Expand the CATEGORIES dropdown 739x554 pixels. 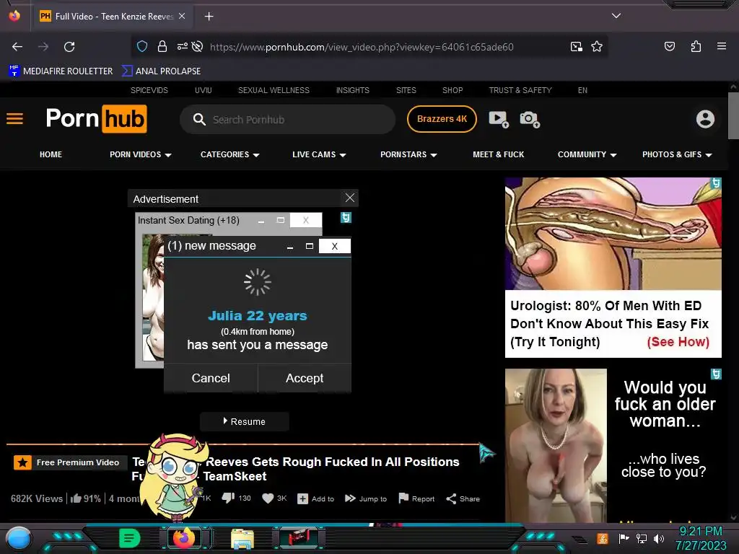point(230,154)
